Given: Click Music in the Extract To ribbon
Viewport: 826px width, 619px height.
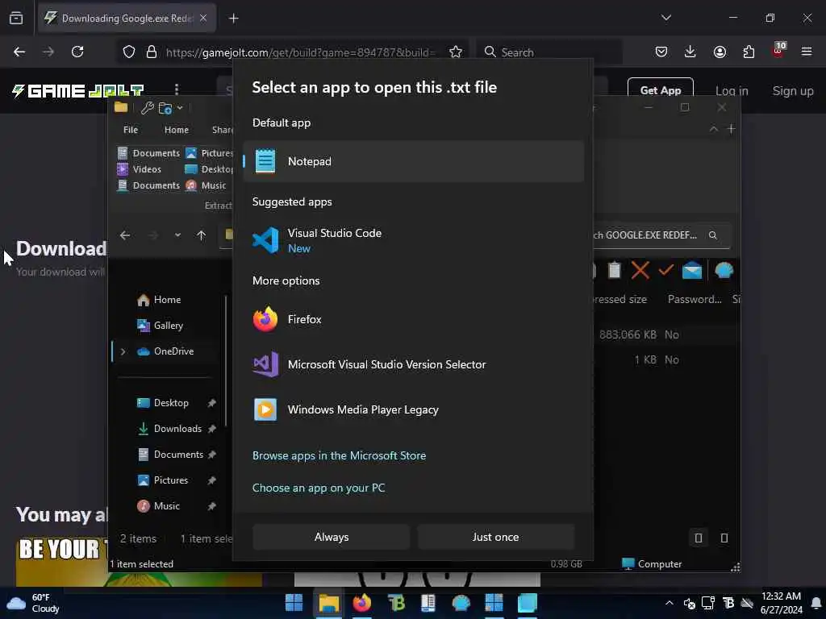Looking at the screenshot, I should point(206,185).
